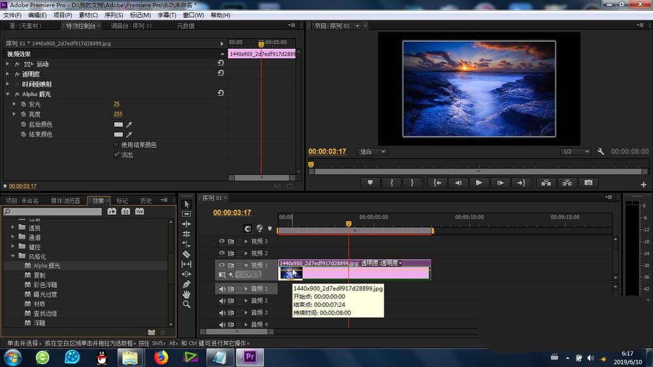
Task: Click the effects search field
Action: [x=52, y=212]
